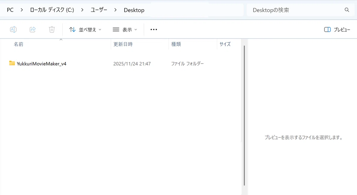Select ユーザー in the address breadcrumb

(x=99, y=10)
